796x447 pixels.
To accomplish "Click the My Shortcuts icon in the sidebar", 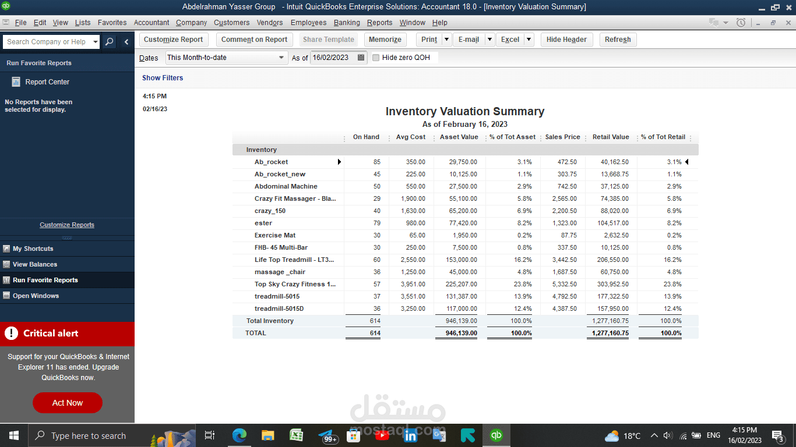I will tap(6, 249).
